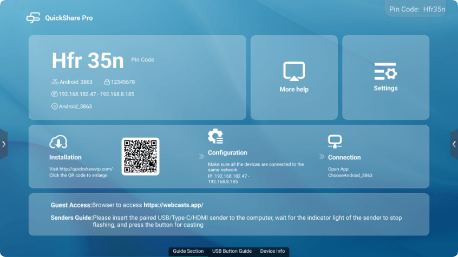Click the Visit http://quicksharevip.com/ text
Image resolution: width=458 pixels, height=257 pixels.
(81, 169)
